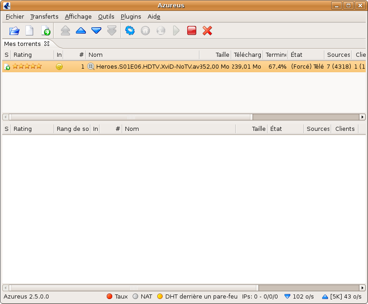The width and height of the screenshot is (368, 304).
Task: Click the lower horizontal scrollbar thumb
Action: pyautogui.click(x=134, y=288)
